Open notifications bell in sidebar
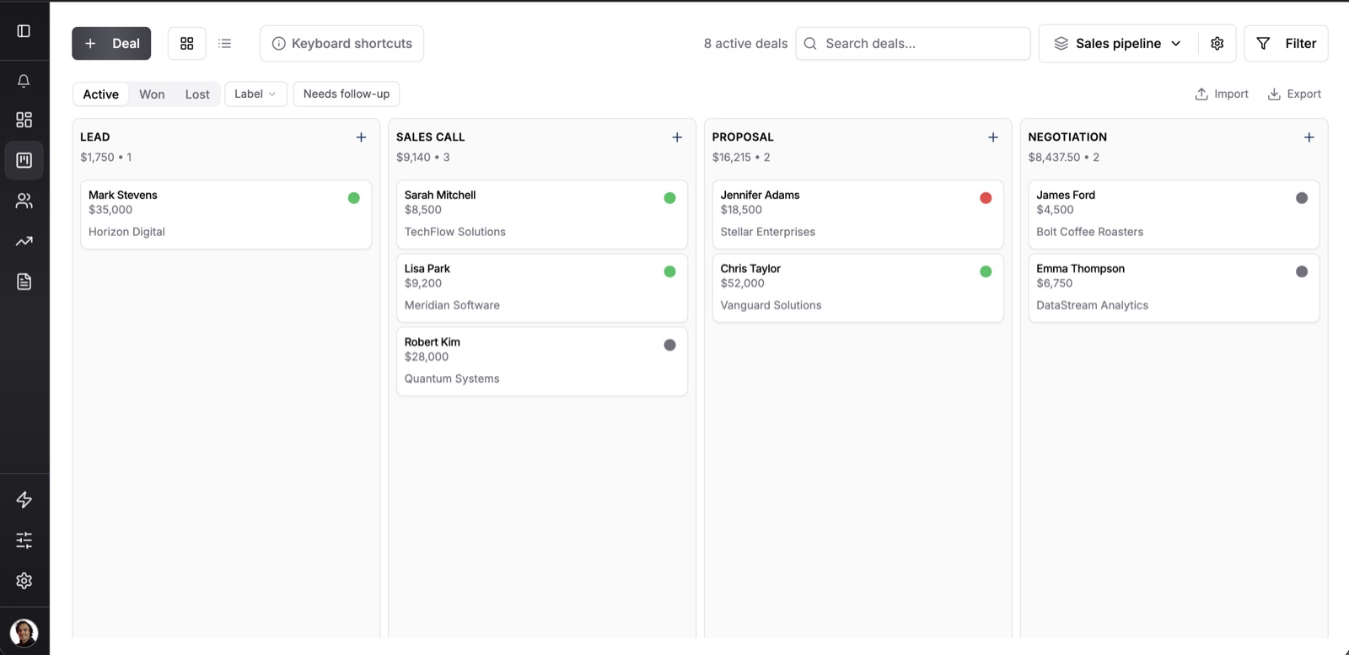Viewport: 1349px width, 655px height. (x=24, y=81)
